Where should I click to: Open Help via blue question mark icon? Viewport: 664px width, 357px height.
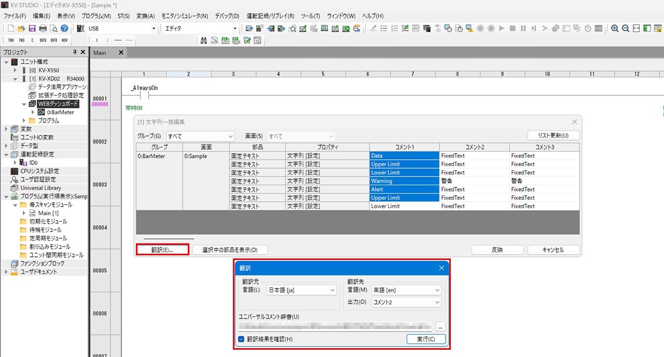click(64, 29)
